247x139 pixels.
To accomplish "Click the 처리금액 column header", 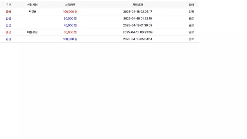I will tap(70, 5).
